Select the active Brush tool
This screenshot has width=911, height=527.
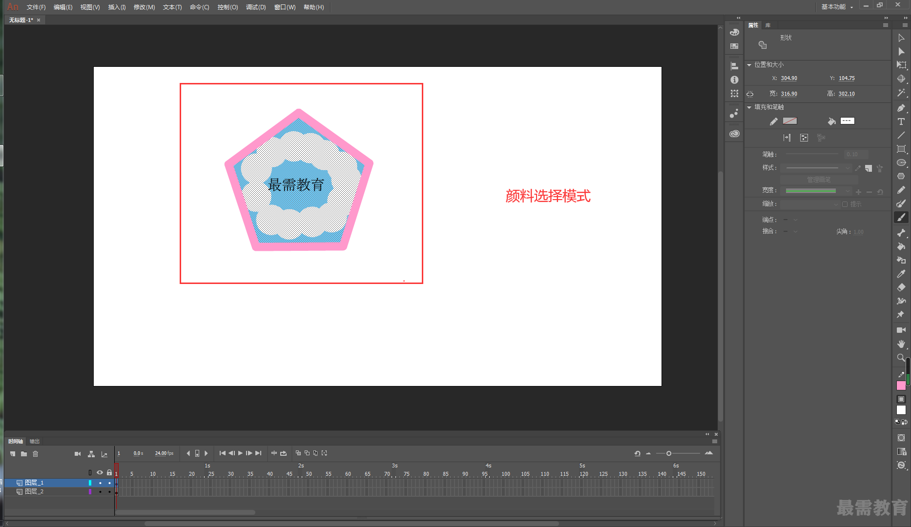pos(901,217)
